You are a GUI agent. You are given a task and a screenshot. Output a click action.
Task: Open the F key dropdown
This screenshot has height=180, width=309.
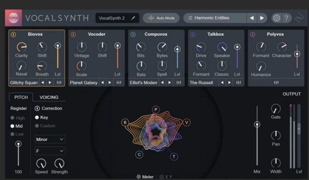50,151
